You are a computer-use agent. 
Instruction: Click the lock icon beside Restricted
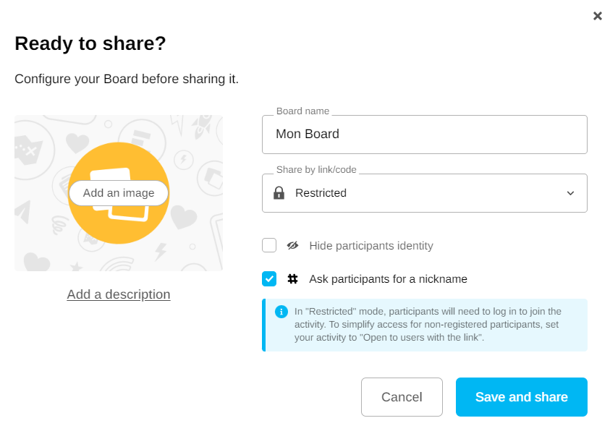279,193
